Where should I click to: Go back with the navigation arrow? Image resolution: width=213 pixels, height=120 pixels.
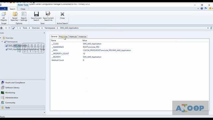click(x=2, y=28)
